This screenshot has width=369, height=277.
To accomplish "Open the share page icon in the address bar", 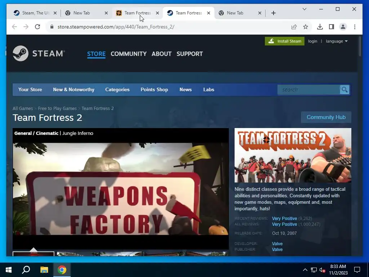I will coord(294,27).
